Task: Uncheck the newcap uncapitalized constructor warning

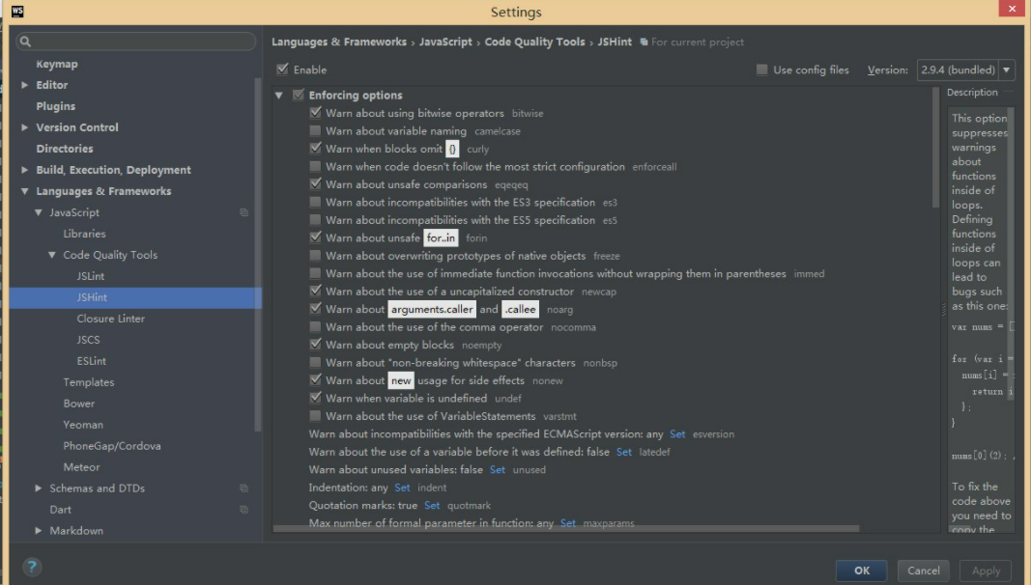Action: (316, 291)
